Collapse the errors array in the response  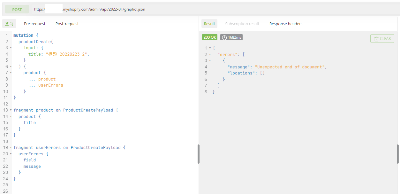tap(210, 54)
